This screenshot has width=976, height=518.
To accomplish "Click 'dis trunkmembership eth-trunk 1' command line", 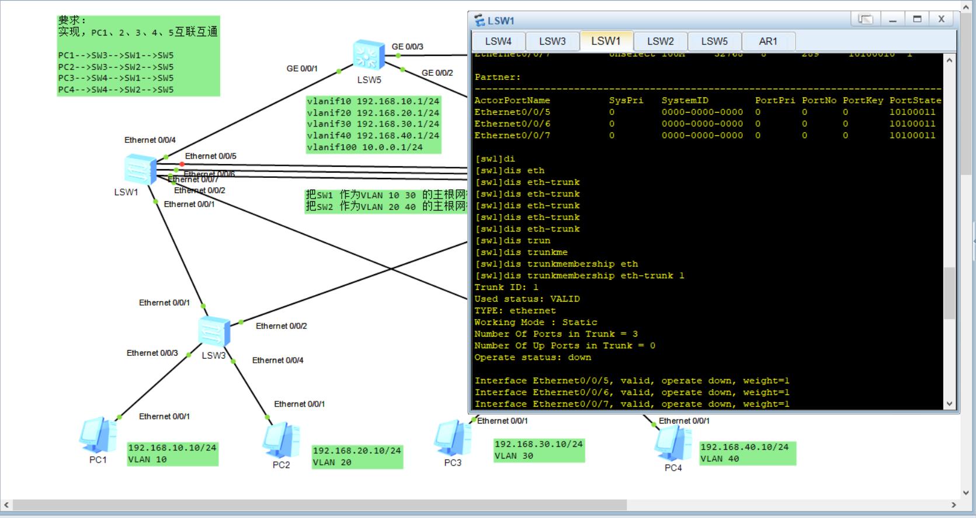I will pyautogui.click(x=579, y=275).
